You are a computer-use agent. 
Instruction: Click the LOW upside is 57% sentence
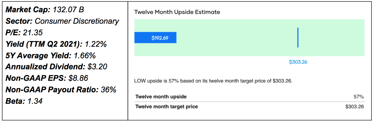click(x=213, y=81)
